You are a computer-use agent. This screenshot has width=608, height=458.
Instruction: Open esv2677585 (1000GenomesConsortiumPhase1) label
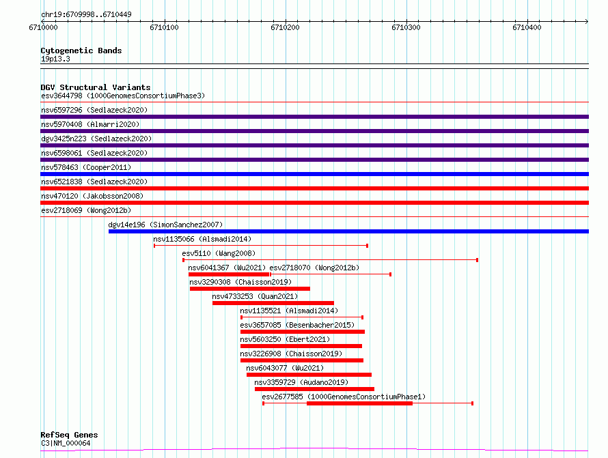point(344,397)
